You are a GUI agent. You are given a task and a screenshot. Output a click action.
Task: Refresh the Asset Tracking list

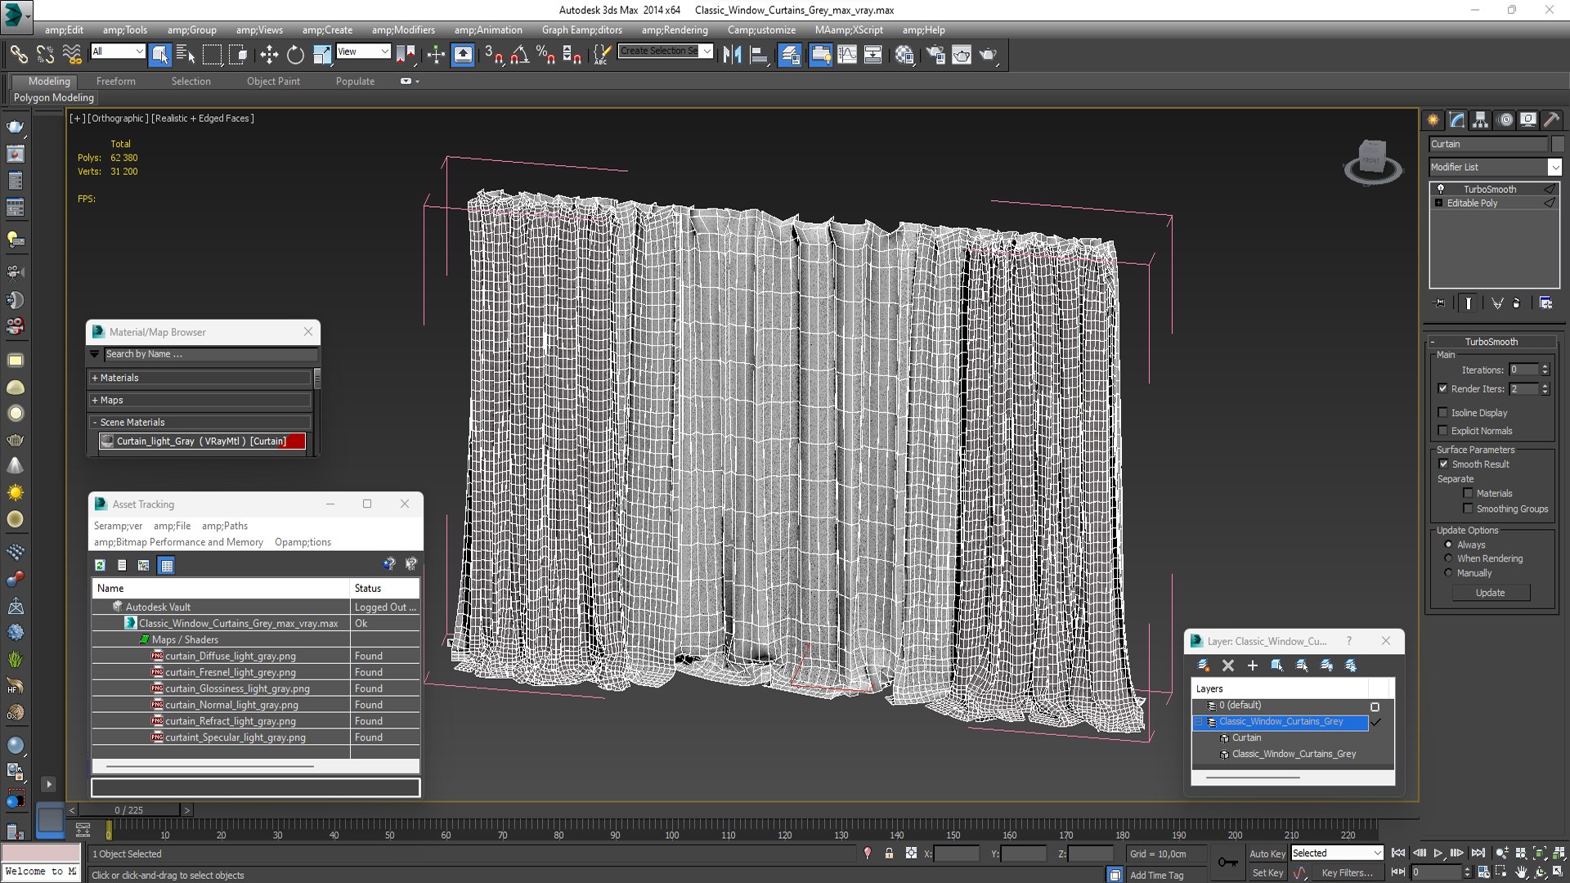click(x=100, y=565)
